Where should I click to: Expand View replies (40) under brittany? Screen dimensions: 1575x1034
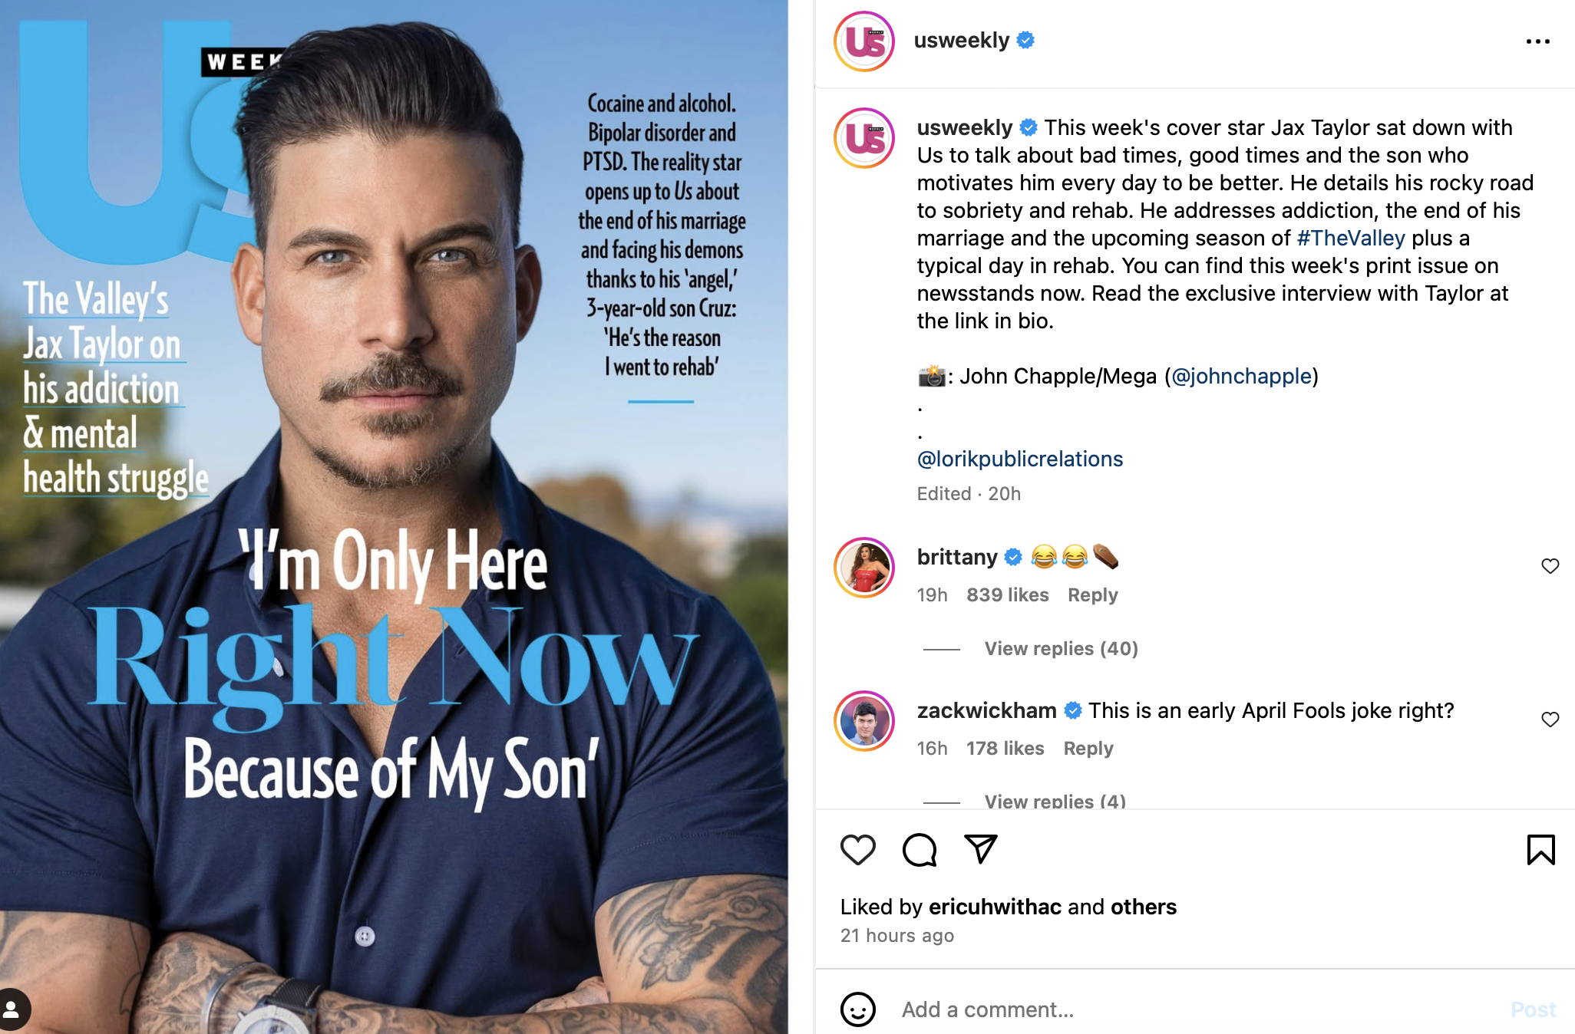(1061, 649)
